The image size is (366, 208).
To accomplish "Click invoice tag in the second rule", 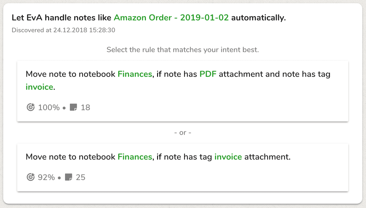I will (228, 157).
